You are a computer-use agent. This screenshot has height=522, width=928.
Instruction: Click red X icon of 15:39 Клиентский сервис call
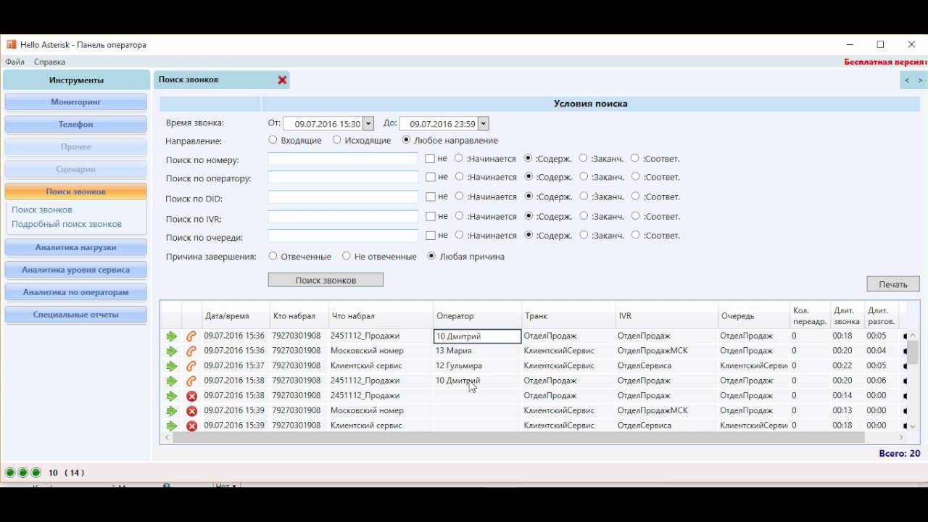click(x=191, y=426)
